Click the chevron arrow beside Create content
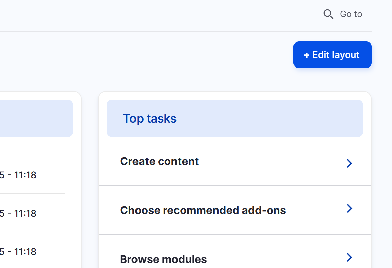Viewport: 392px width, 268px height. [349, 163]
